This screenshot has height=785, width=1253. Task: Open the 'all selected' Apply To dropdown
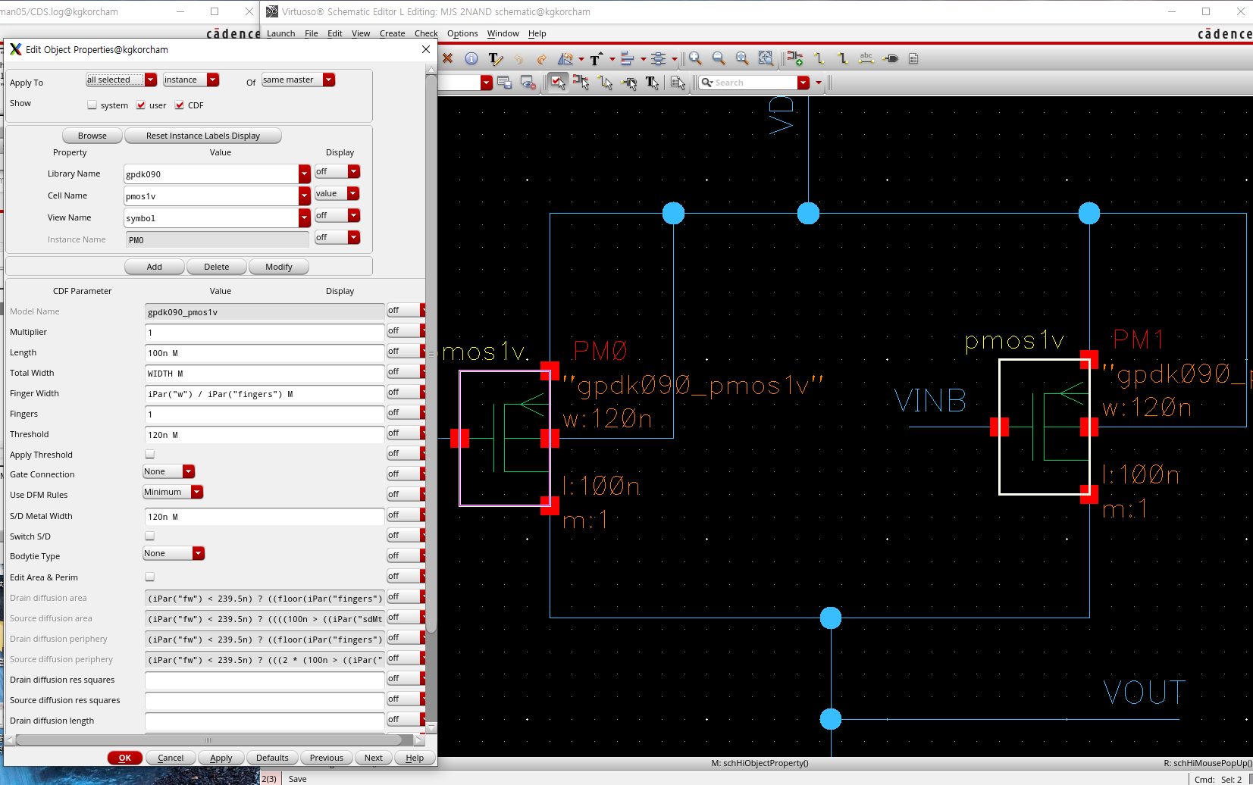[121, 80]
